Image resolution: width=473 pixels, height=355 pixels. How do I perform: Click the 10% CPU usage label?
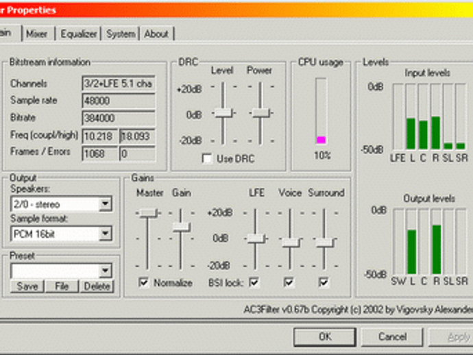pyautogui.click(x=322, y=156)
